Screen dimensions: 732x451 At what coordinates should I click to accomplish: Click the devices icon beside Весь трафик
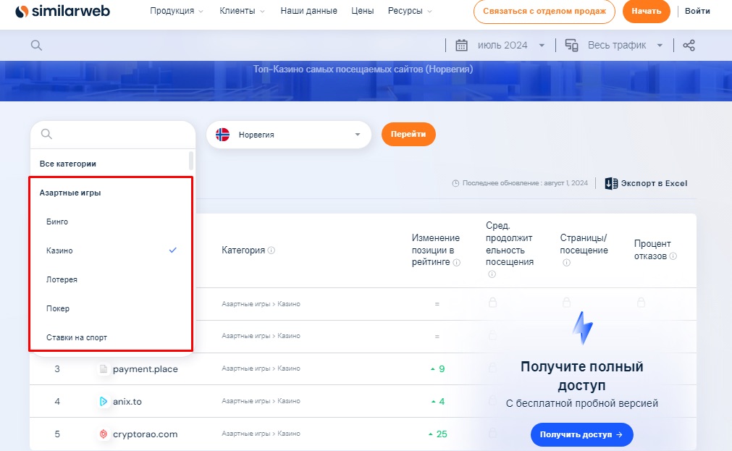click(x=571, y=46)
